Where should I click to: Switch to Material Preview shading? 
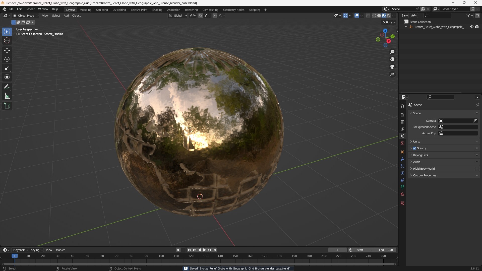coord(384,16)
